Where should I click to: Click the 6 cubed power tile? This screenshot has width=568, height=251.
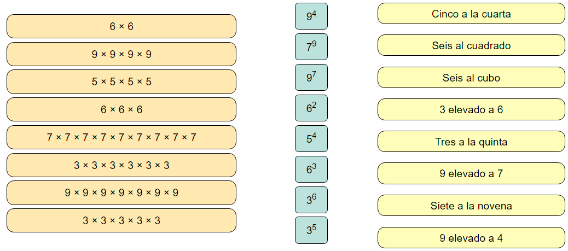(311, 170)
